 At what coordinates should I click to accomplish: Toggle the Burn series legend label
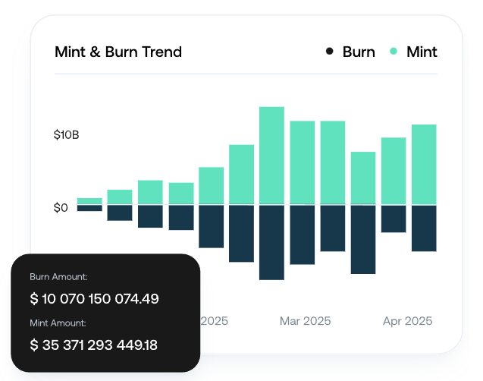pos(359,52)
